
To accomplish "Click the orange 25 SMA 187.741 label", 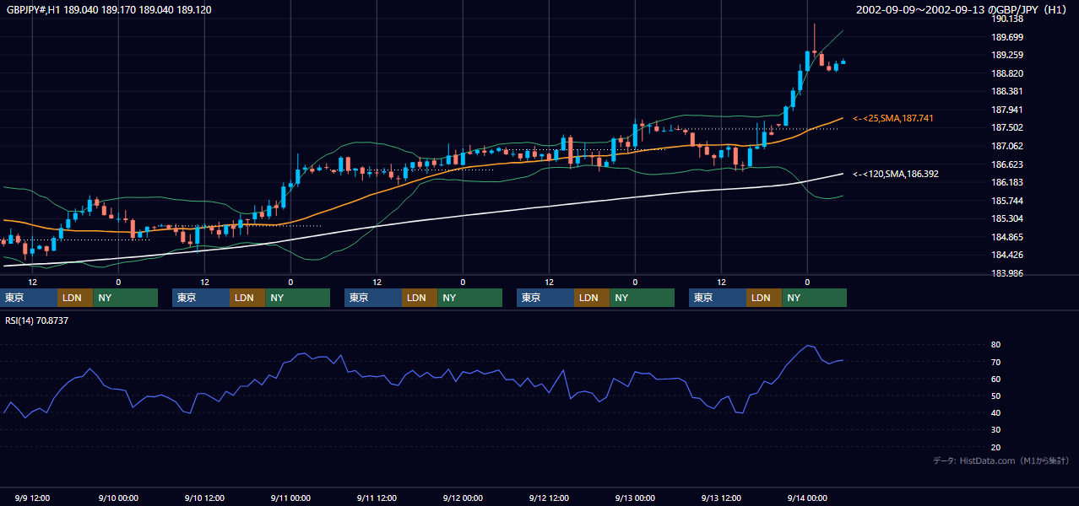I will [x=892, y=119].
